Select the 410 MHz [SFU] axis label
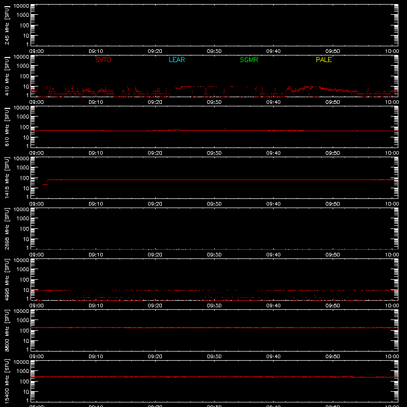This screenshot has height=407, width=407. tap(7, 76)
